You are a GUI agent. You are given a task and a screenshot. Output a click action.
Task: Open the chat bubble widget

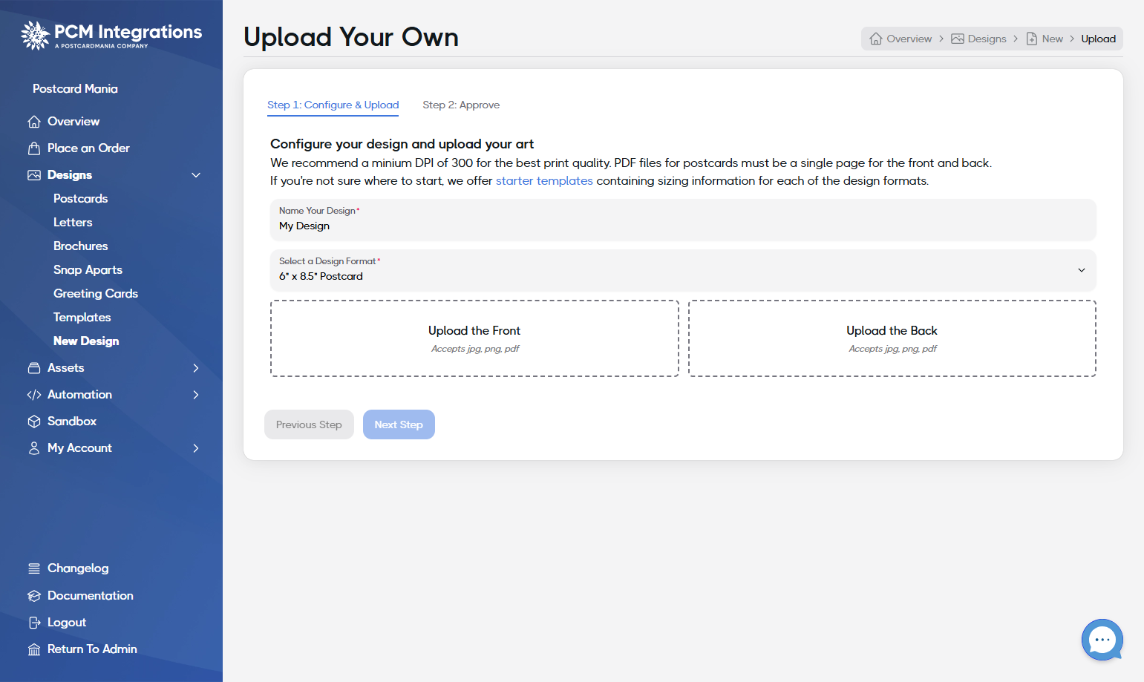pos(1102,640)
